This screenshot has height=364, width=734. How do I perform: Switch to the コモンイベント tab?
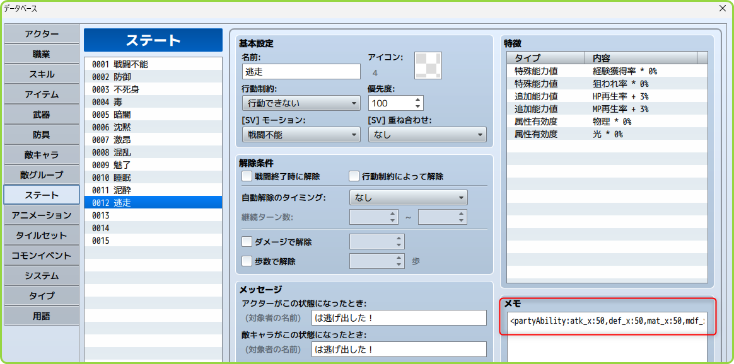(42, 256)
